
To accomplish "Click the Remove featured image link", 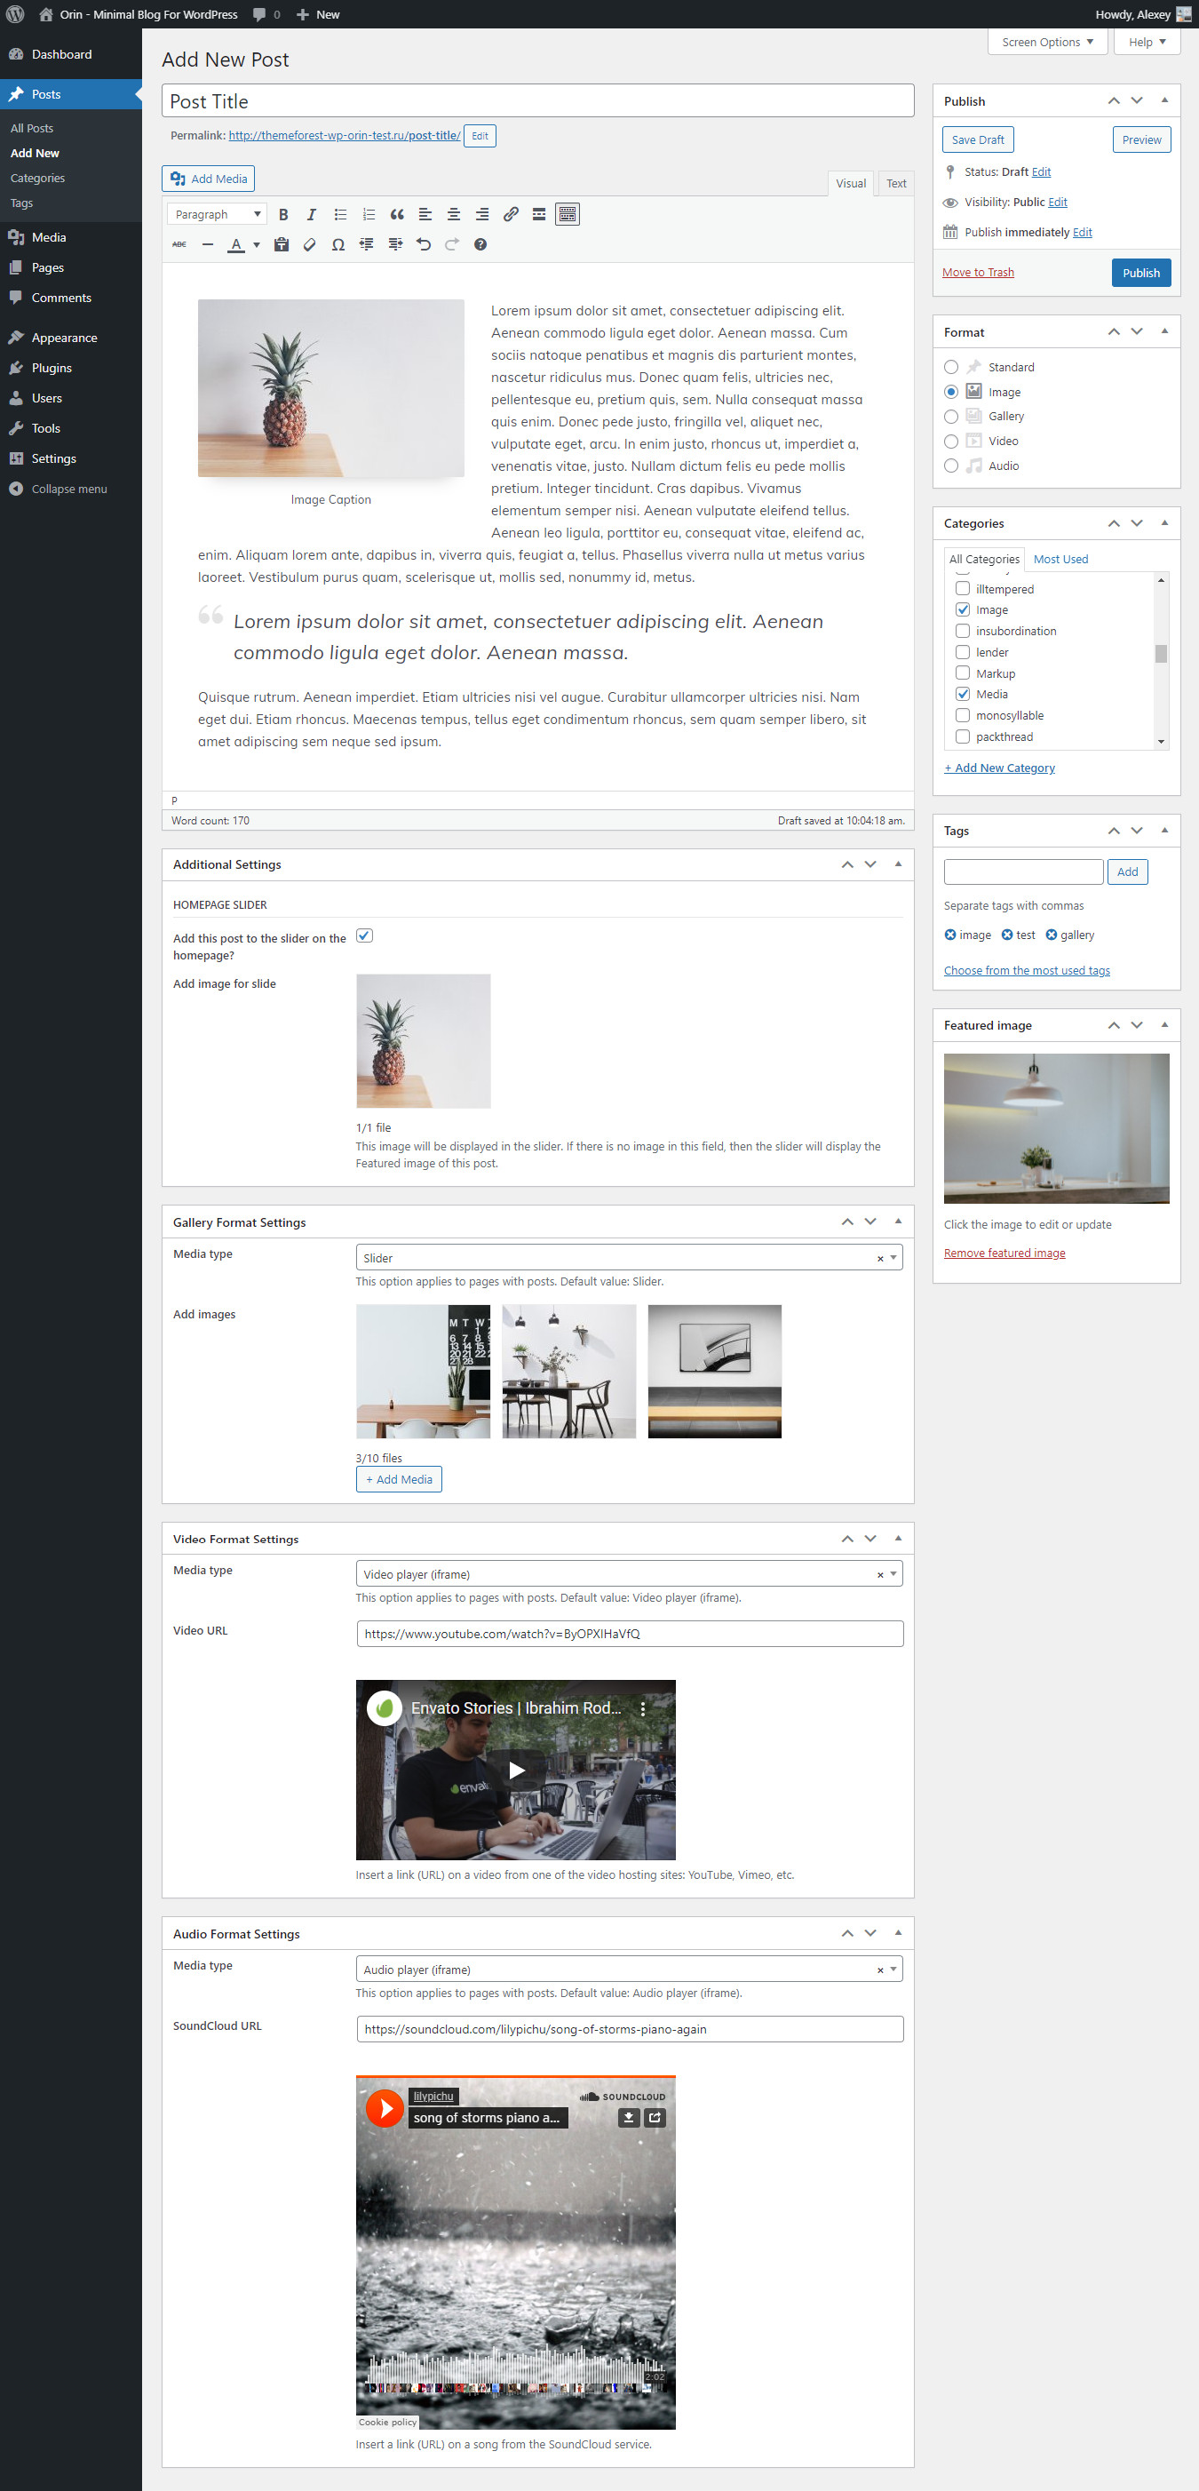I will (1004, 1253).
